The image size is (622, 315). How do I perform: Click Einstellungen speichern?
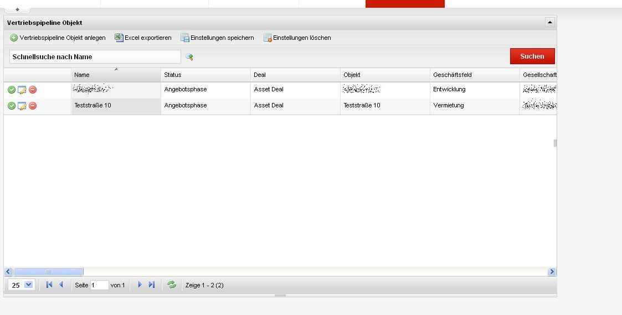(217, 38)
